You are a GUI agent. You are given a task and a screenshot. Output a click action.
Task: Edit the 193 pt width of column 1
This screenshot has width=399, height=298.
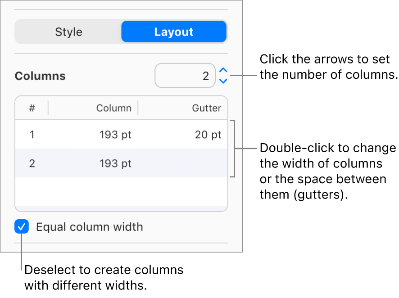tap(115, 134)
